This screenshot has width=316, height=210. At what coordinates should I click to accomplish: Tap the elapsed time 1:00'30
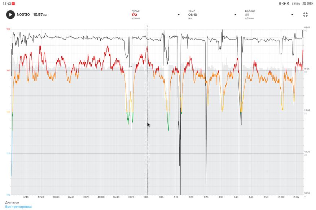tap(23, 15)
